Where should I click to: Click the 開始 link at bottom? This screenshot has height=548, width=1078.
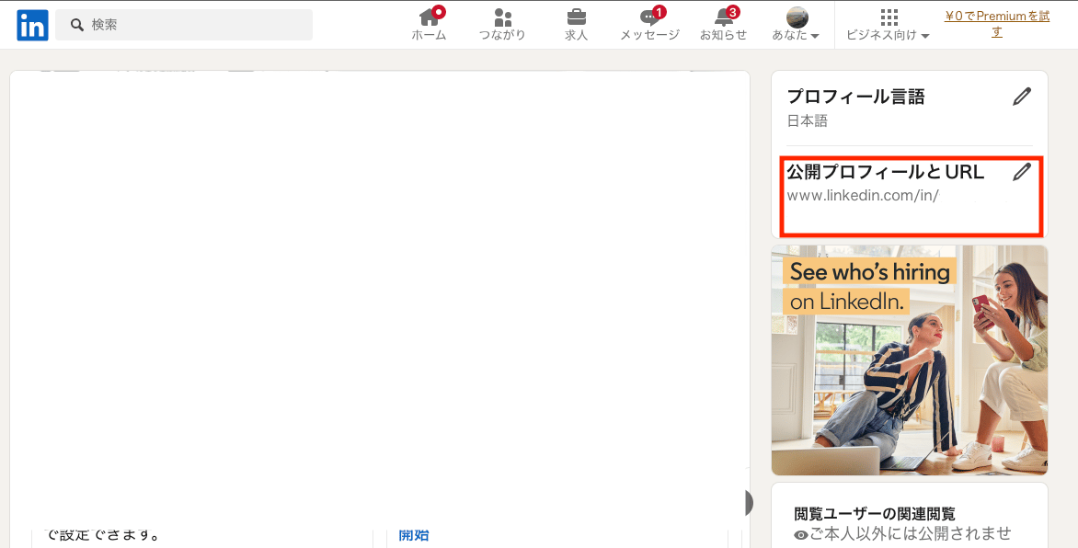tap(412, 535)
